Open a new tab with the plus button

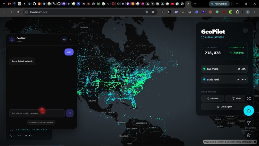click(x=195, y=4)
